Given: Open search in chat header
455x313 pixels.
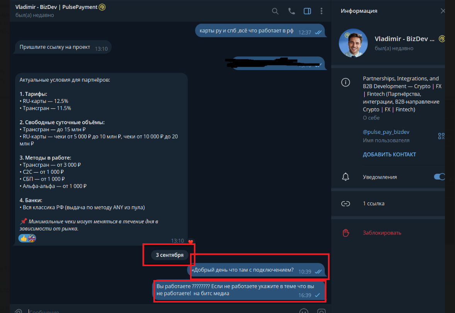Looking at the screenshot, I should [275, 11].
